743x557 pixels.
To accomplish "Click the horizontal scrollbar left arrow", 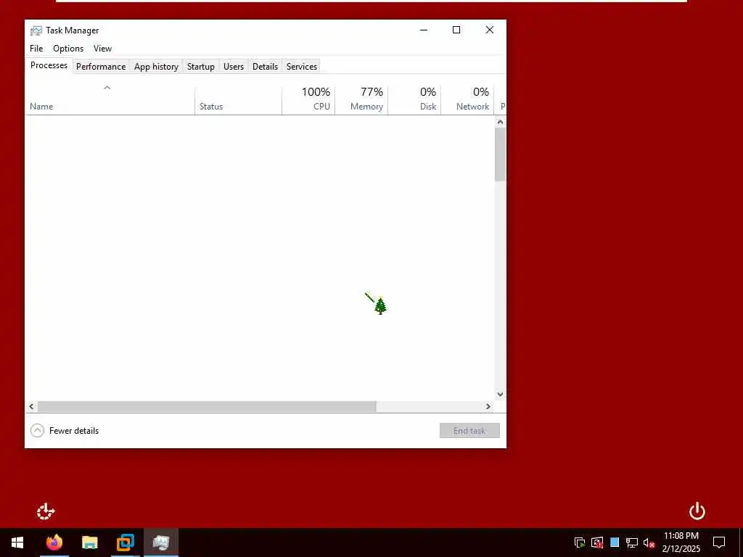I will (31, 406).
